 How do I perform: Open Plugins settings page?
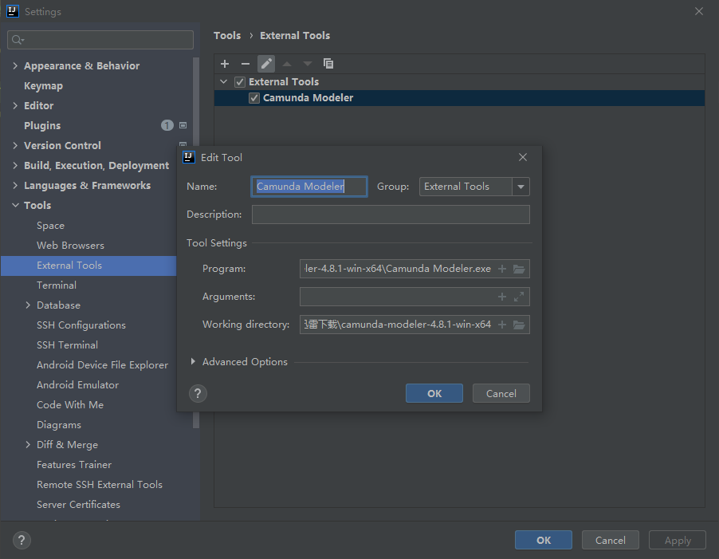(42, 125)
